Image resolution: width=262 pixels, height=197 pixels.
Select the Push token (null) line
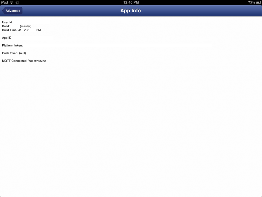[14, 53]
